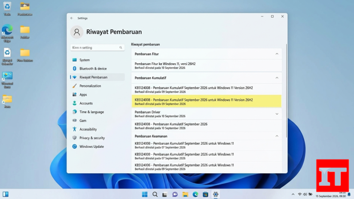Click the Bluetooth icon in sidebar
The width and height of the screenshot is (354, 199).
coord(74,69)
